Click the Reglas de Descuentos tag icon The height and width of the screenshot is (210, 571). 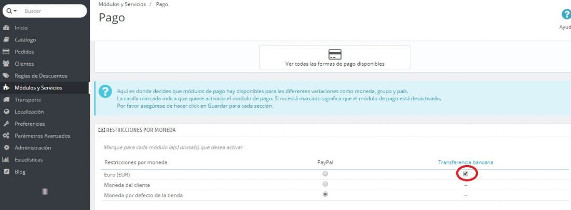pyautogui.click(x=6, y=76)
